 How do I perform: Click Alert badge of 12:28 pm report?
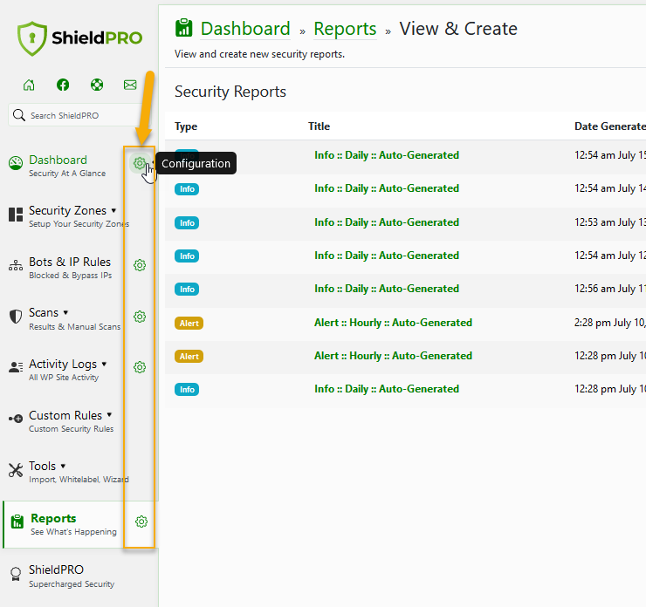tap(189, 357)
